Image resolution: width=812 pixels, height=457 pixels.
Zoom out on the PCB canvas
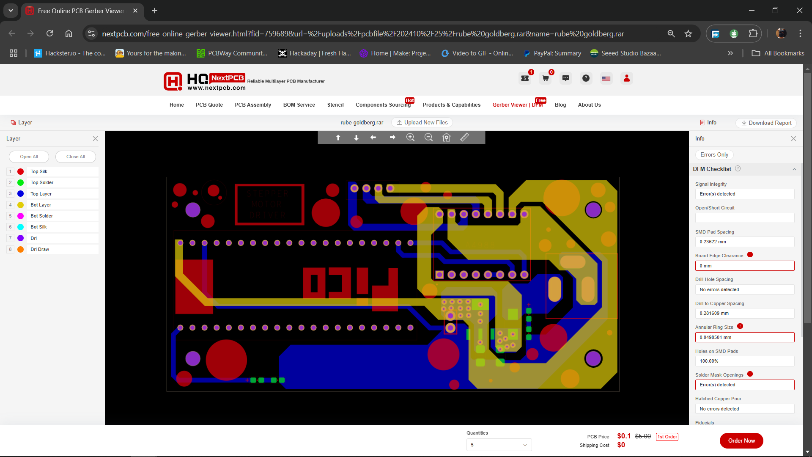click(428, 138)
